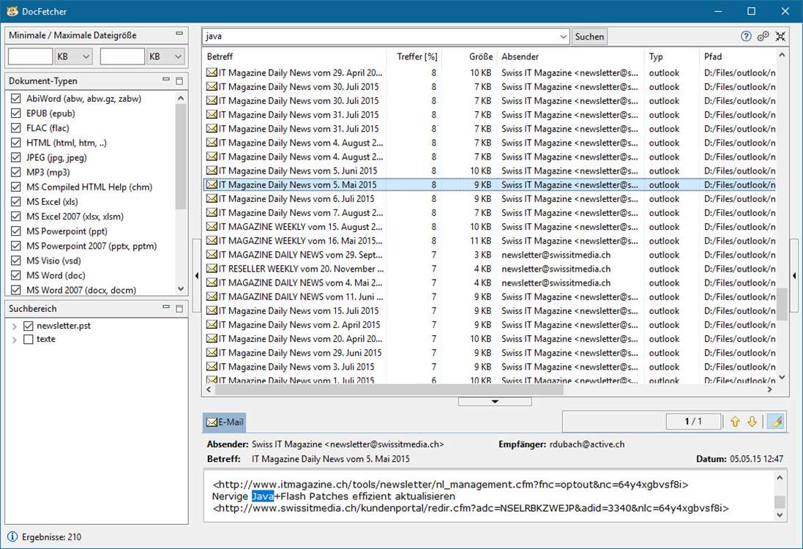The width and height of the screenshot is (803, 549).
Task: Open the manual with the help icon
Action: (746, 37)
